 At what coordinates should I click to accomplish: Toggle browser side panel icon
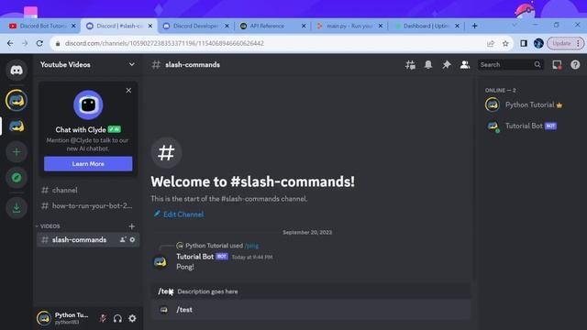(x=524, y=43)
